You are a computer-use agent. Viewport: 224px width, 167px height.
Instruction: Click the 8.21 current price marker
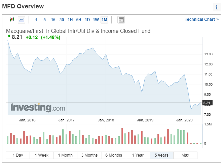click(x=208, y=103)
